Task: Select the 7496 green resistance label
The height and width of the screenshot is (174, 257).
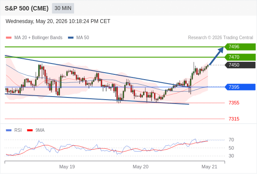Action: pyautogui.click(x=240, y=47)
